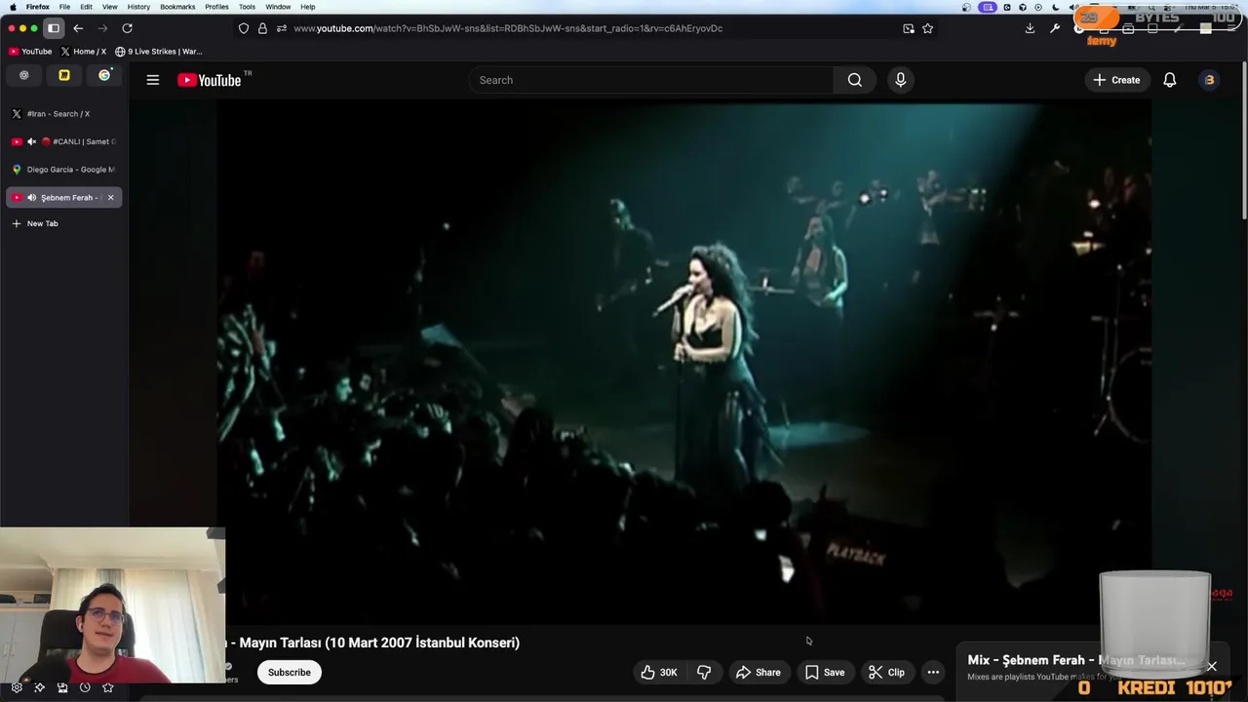Save the video to a playlist
The image size is (1248, 702).
click(825, 672)
